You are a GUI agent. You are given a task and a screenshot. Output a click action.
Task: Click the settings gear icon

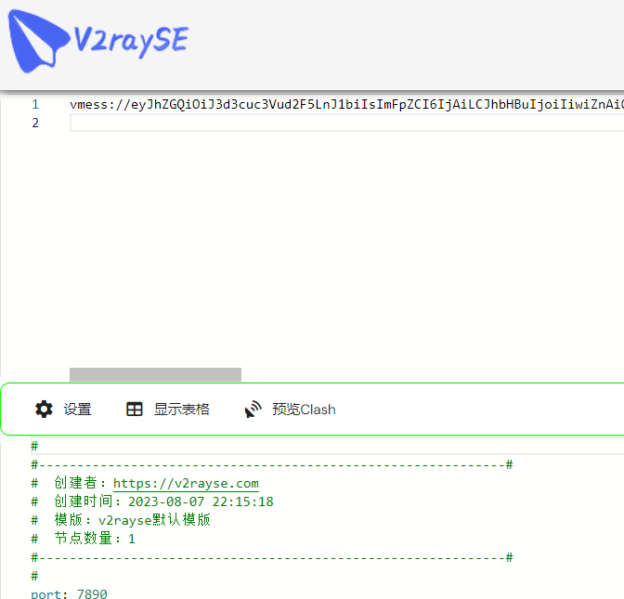click(44, 410)
